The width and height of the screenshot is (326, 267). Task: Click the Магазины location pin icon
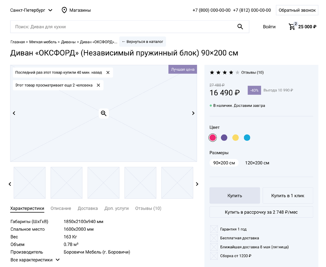(x=64, y=10)
